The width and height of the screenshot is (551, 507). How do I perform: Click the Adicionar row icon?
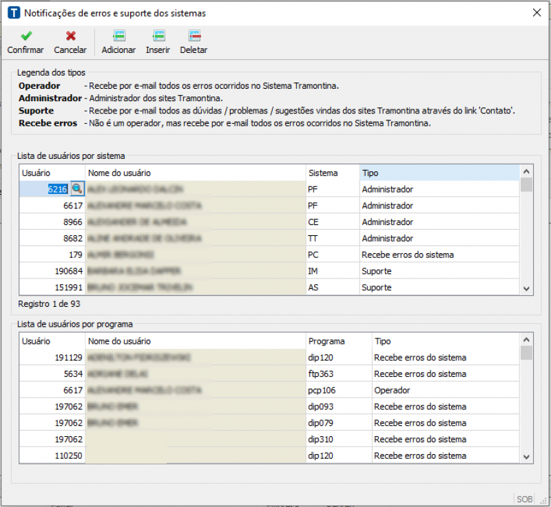(118, 36)
